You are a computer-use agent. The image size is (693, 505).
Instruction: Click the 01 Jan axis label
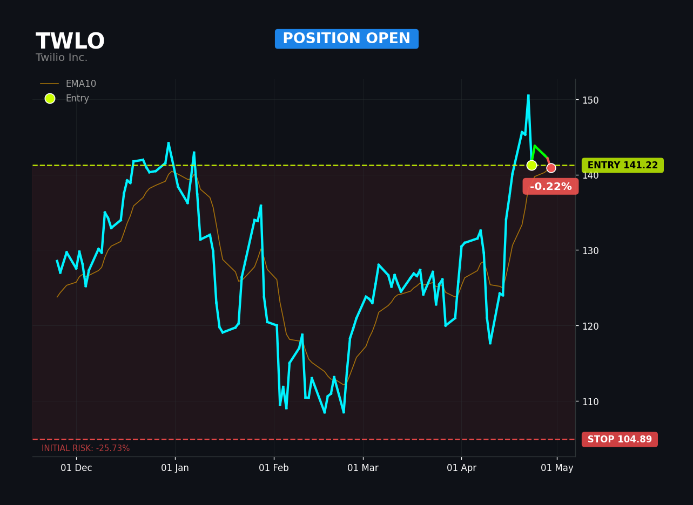tap(175, 468)
